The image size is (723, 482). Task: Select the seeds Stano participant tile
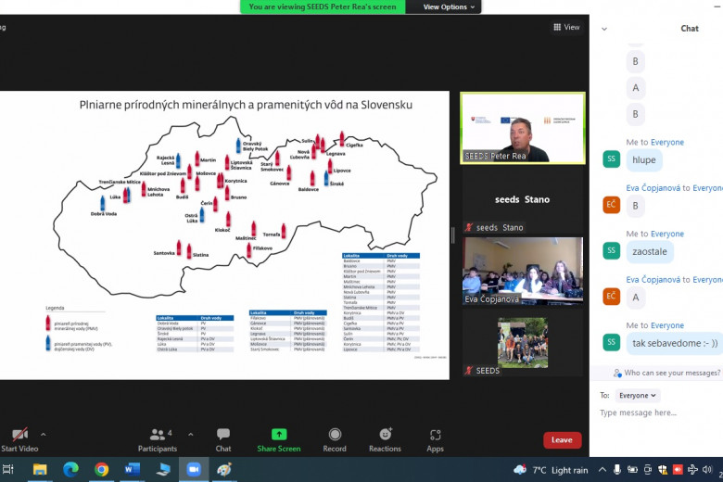point(523,199)
